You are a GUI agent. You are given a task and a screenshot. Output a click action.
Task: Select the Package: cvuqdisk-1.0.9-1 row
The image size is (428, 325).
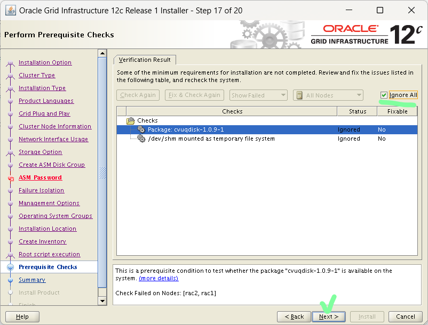(x=267, y=129)
